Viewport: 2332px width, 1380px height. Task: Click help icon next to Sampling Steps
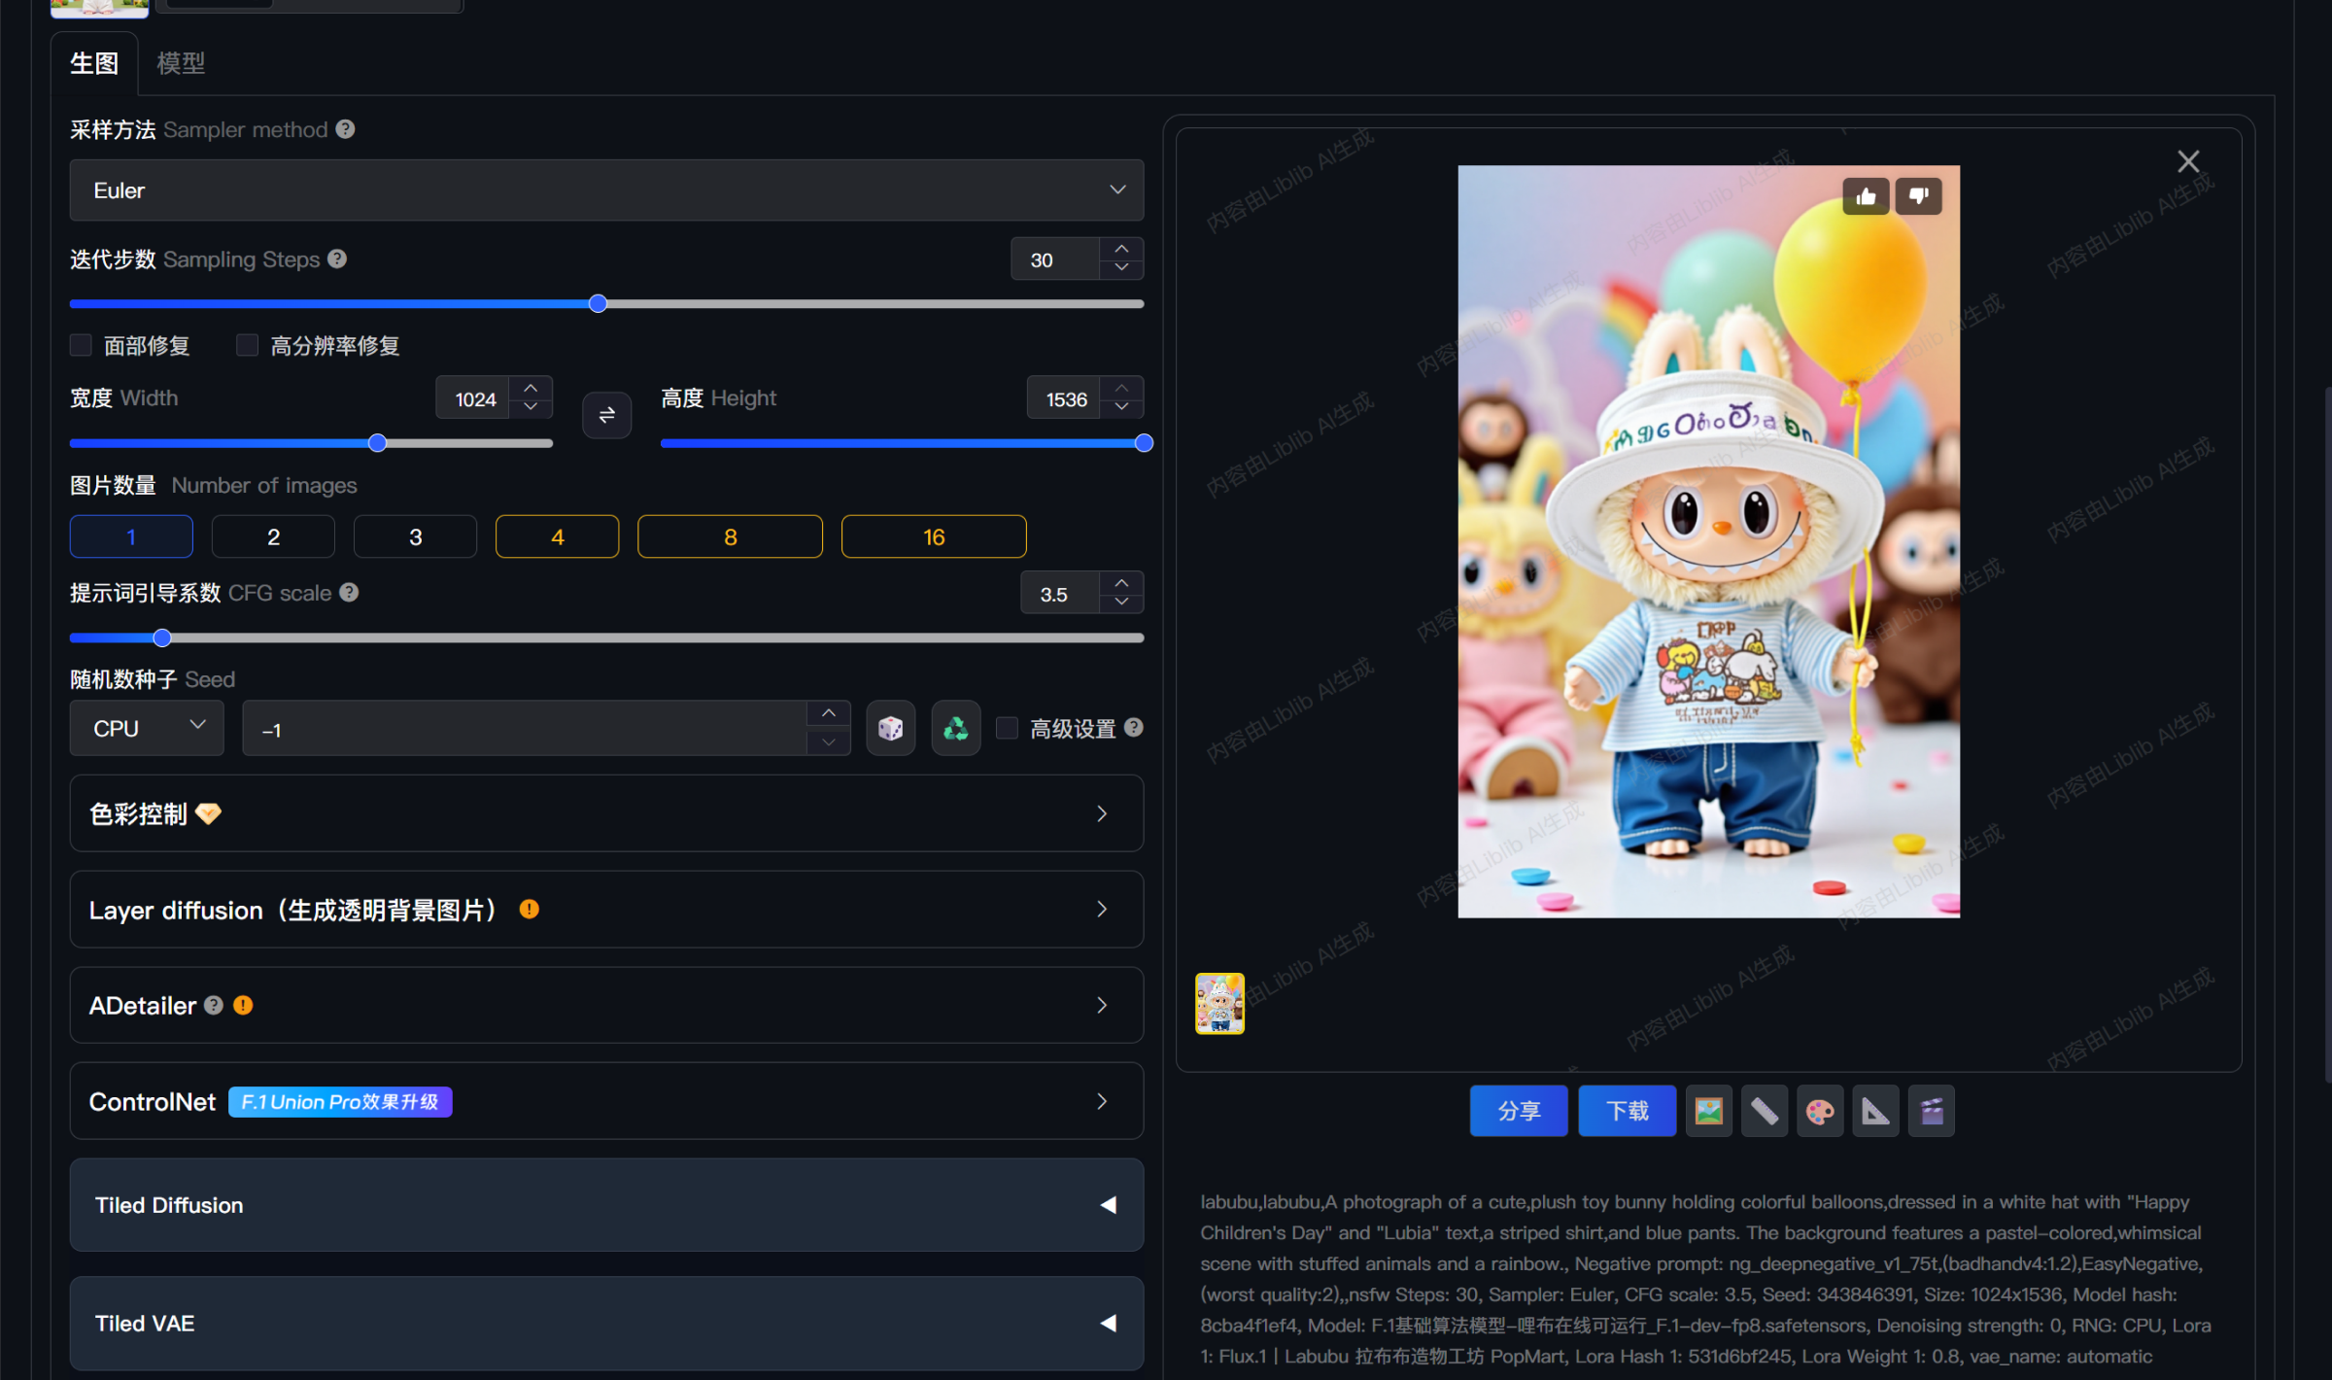click(x=337, y=259)
